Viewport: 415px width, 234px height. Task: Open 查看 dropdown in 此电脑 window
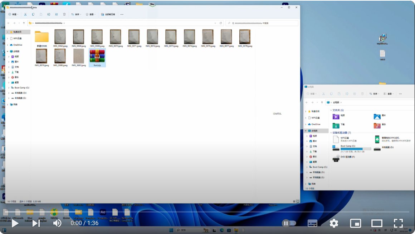click(x=389, y=94)
